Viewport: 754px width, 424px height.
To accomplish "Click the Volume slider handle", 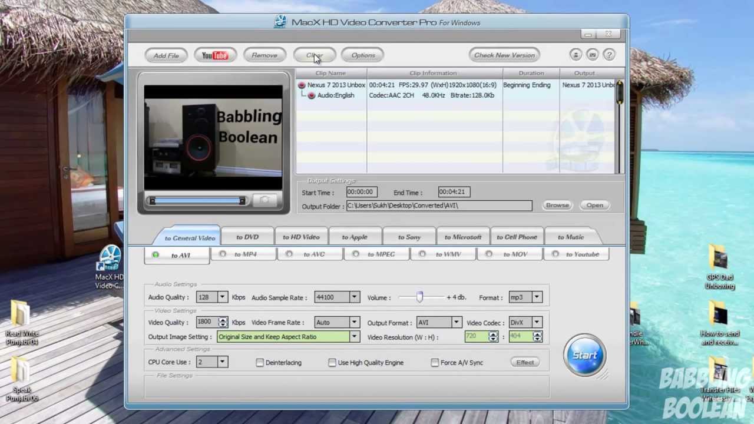I will pos(419,297).
